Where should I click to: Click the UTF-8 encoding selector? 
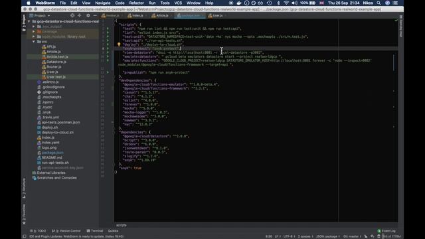coord(289,236)
